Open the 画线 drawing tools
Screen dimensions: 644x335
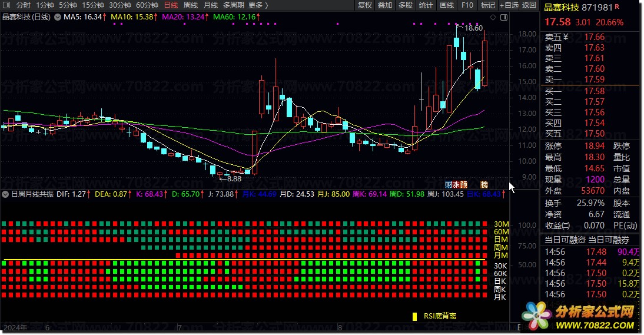[x=446, y=5]
